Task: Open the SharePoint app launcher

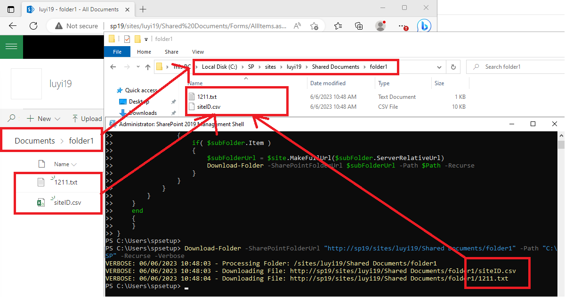Action: pos(11,46)
